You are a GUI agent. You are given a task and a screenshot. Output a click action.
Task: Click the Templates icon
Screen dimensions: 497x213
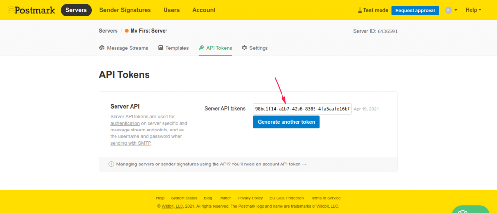pyautogui.click(x=160, y=48)
